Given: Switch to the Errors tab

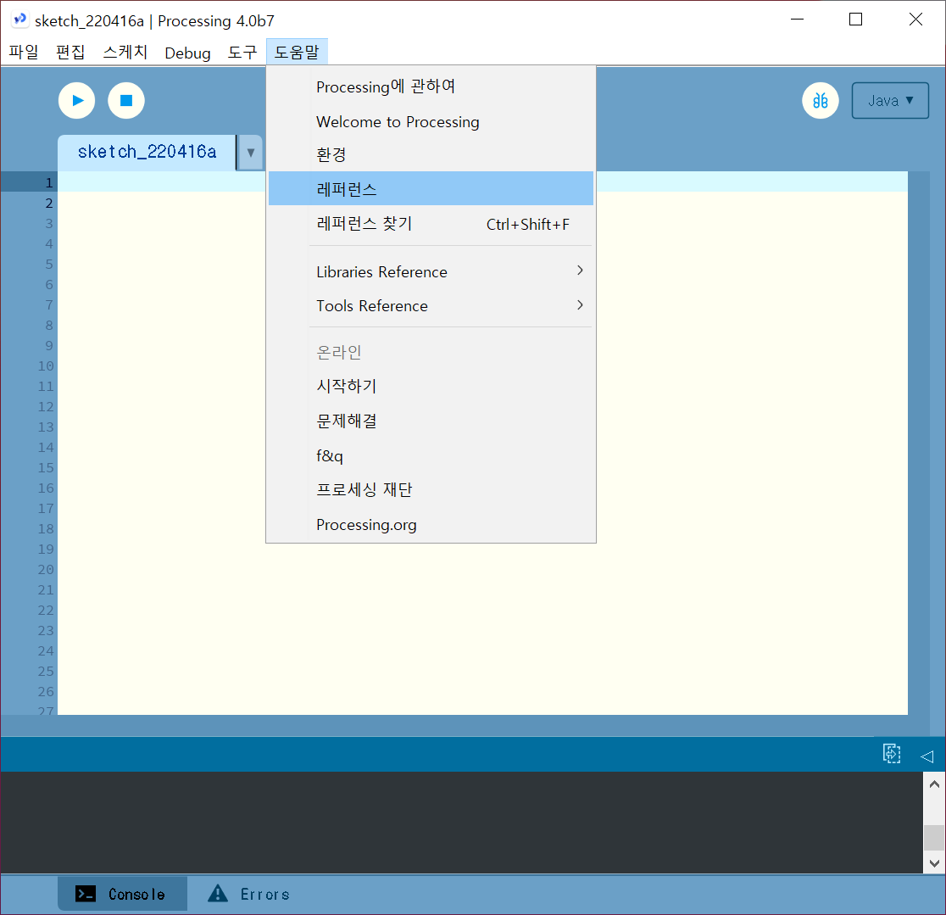Looking at the screenshot, I should pyautogui.click(x=249, y=894).
